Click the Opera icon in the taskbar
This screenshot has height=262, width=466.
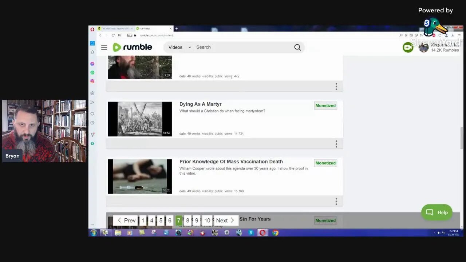click(262, 233)
